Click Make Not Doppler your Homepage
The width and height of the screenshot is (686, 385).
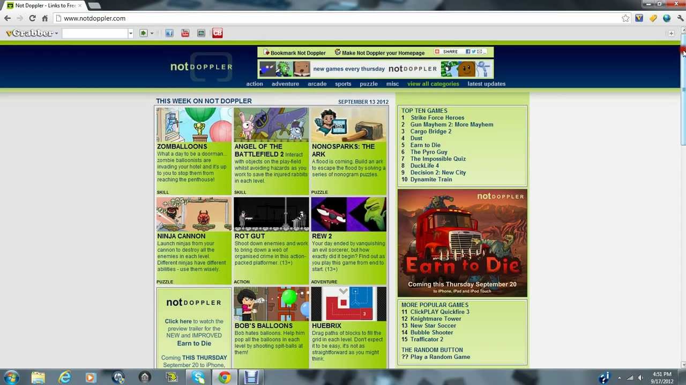pos(379,52)
